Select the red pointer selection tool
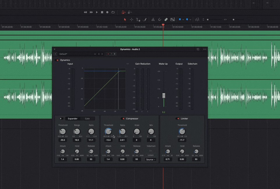The height and width of the screenshot is (189, 280). [125, 19]
